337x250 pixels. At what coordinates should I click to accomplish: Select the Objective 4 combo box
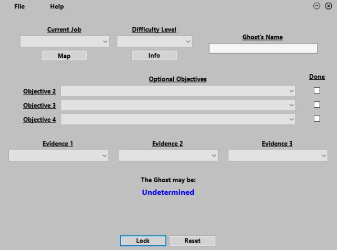pos(178,119)
